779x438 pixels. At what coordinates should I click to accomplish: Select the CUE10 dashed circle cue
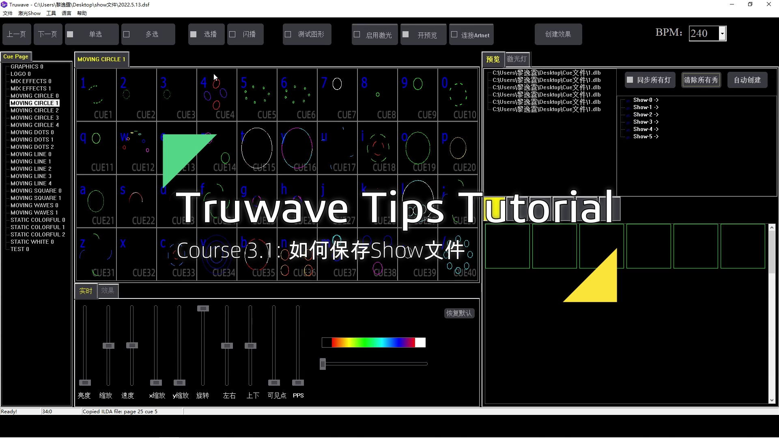tap(458, 94)
